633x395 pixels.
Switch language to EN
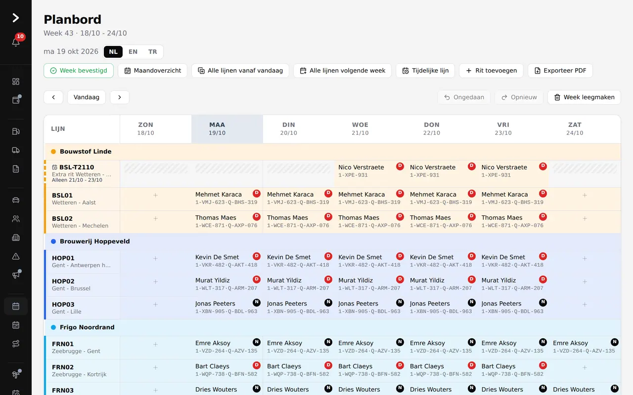(x=133, y=52)
